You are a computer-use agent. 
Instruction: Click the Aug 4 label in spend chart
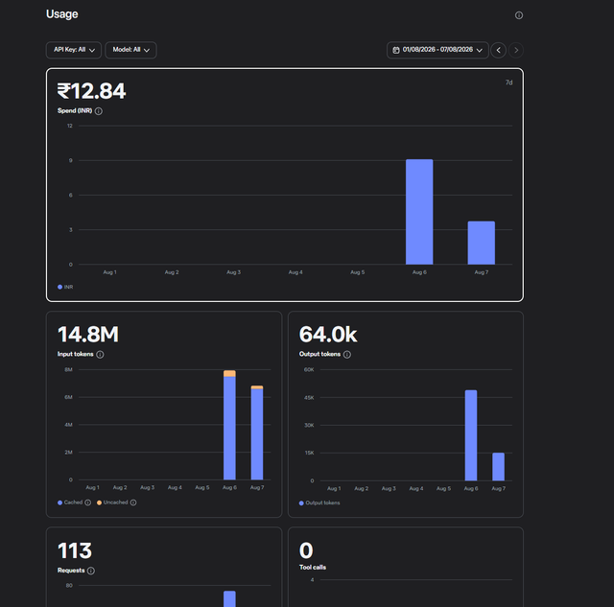[295, 272]
